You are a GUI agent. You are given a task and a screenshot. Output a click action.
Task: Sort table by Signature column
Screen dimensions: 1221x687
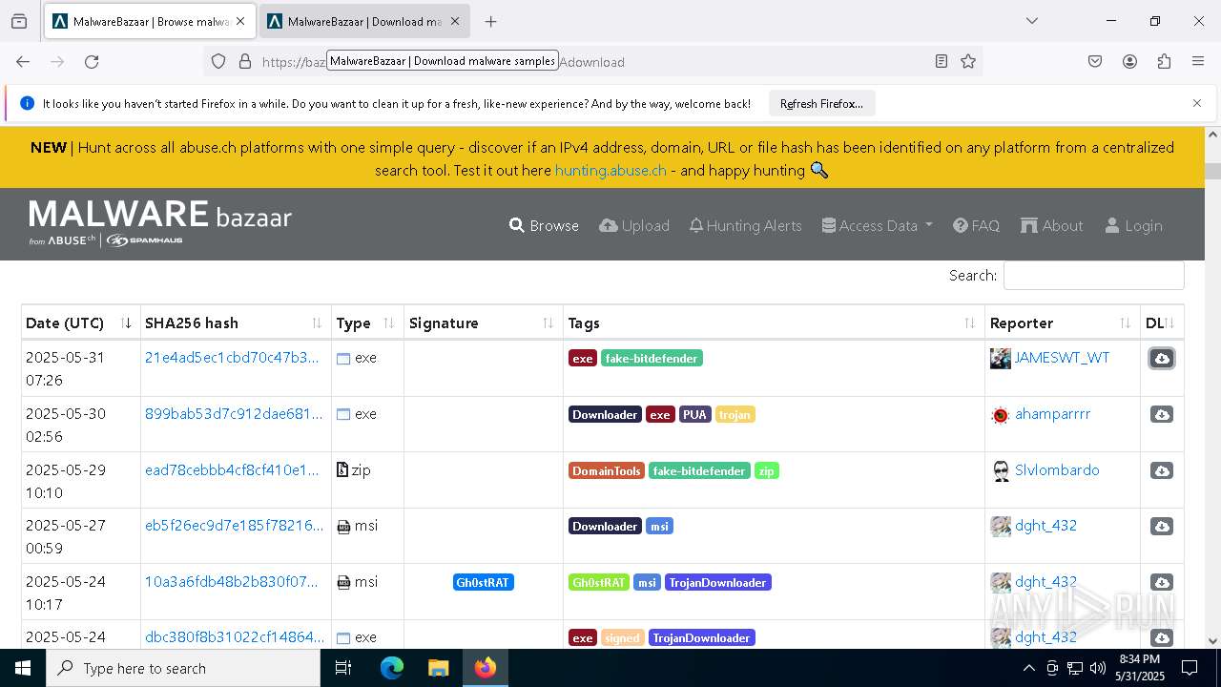[484, 323]
